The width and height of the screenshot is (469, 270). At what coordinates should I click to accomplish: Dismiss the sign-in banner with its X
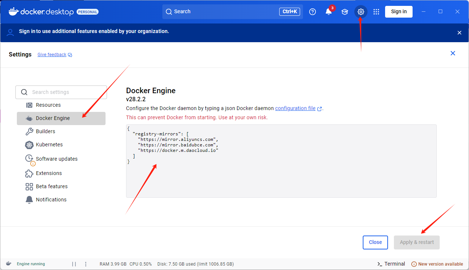(459, 33)
